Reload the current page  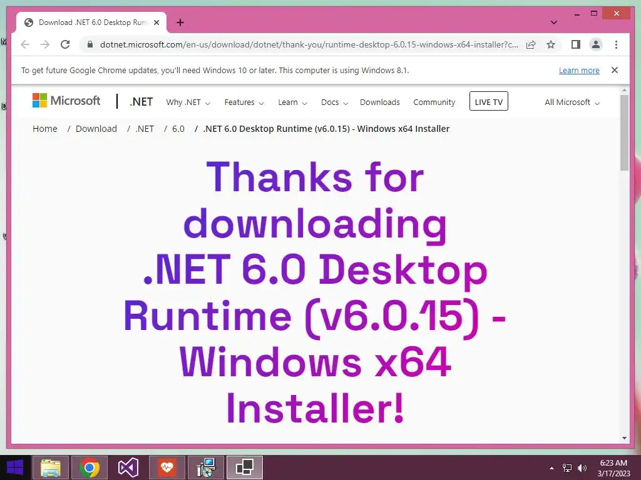point(65,44)
